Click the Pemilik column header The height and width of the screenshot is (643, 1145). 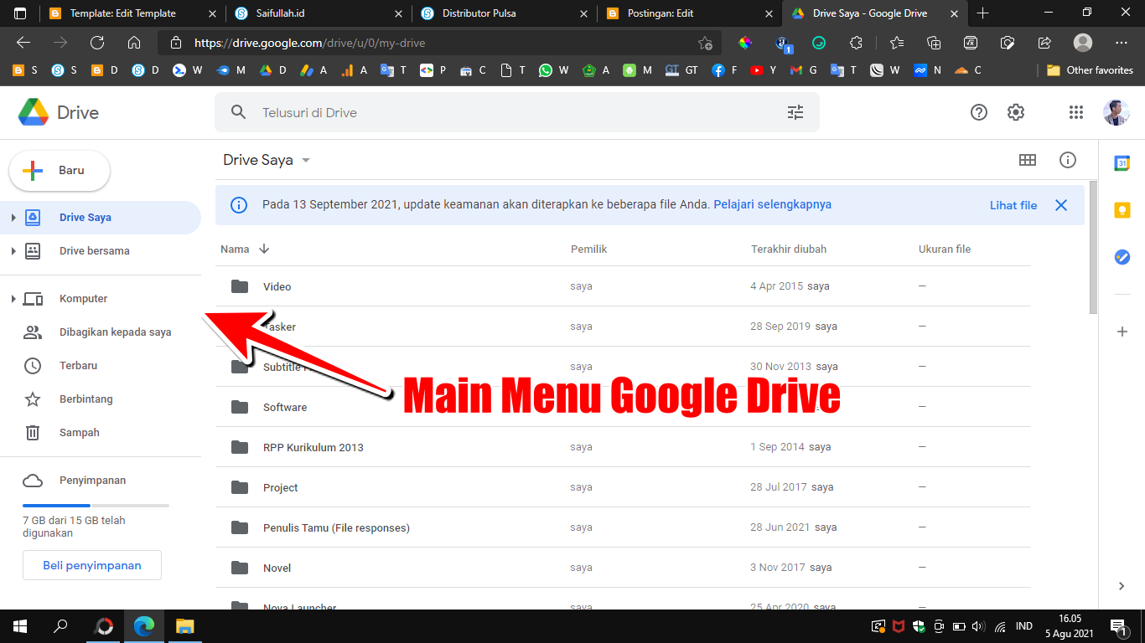[x=588, y=249]
